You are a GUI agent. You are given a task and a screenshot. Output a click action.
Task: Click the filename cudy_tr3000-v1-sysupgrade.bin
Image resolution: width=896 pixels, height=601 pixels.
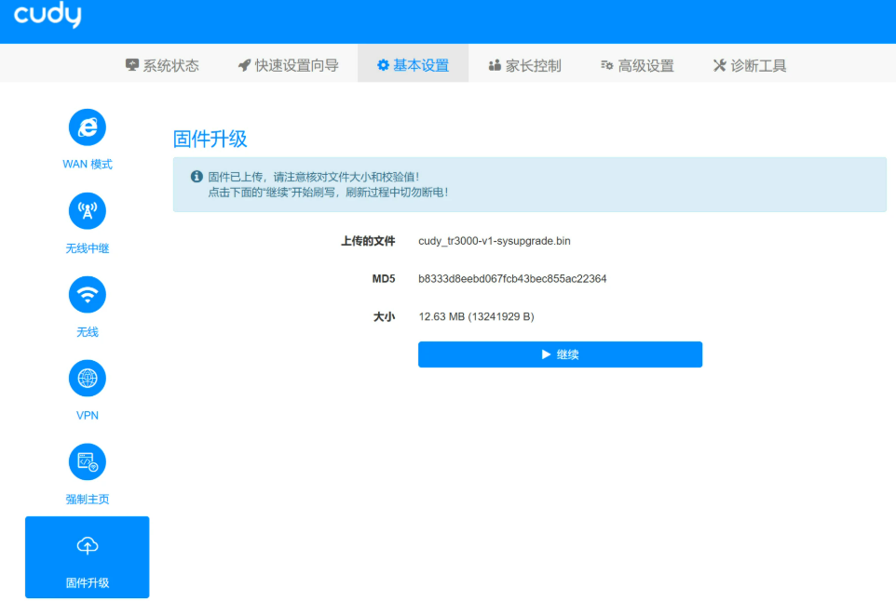point(495,241)
